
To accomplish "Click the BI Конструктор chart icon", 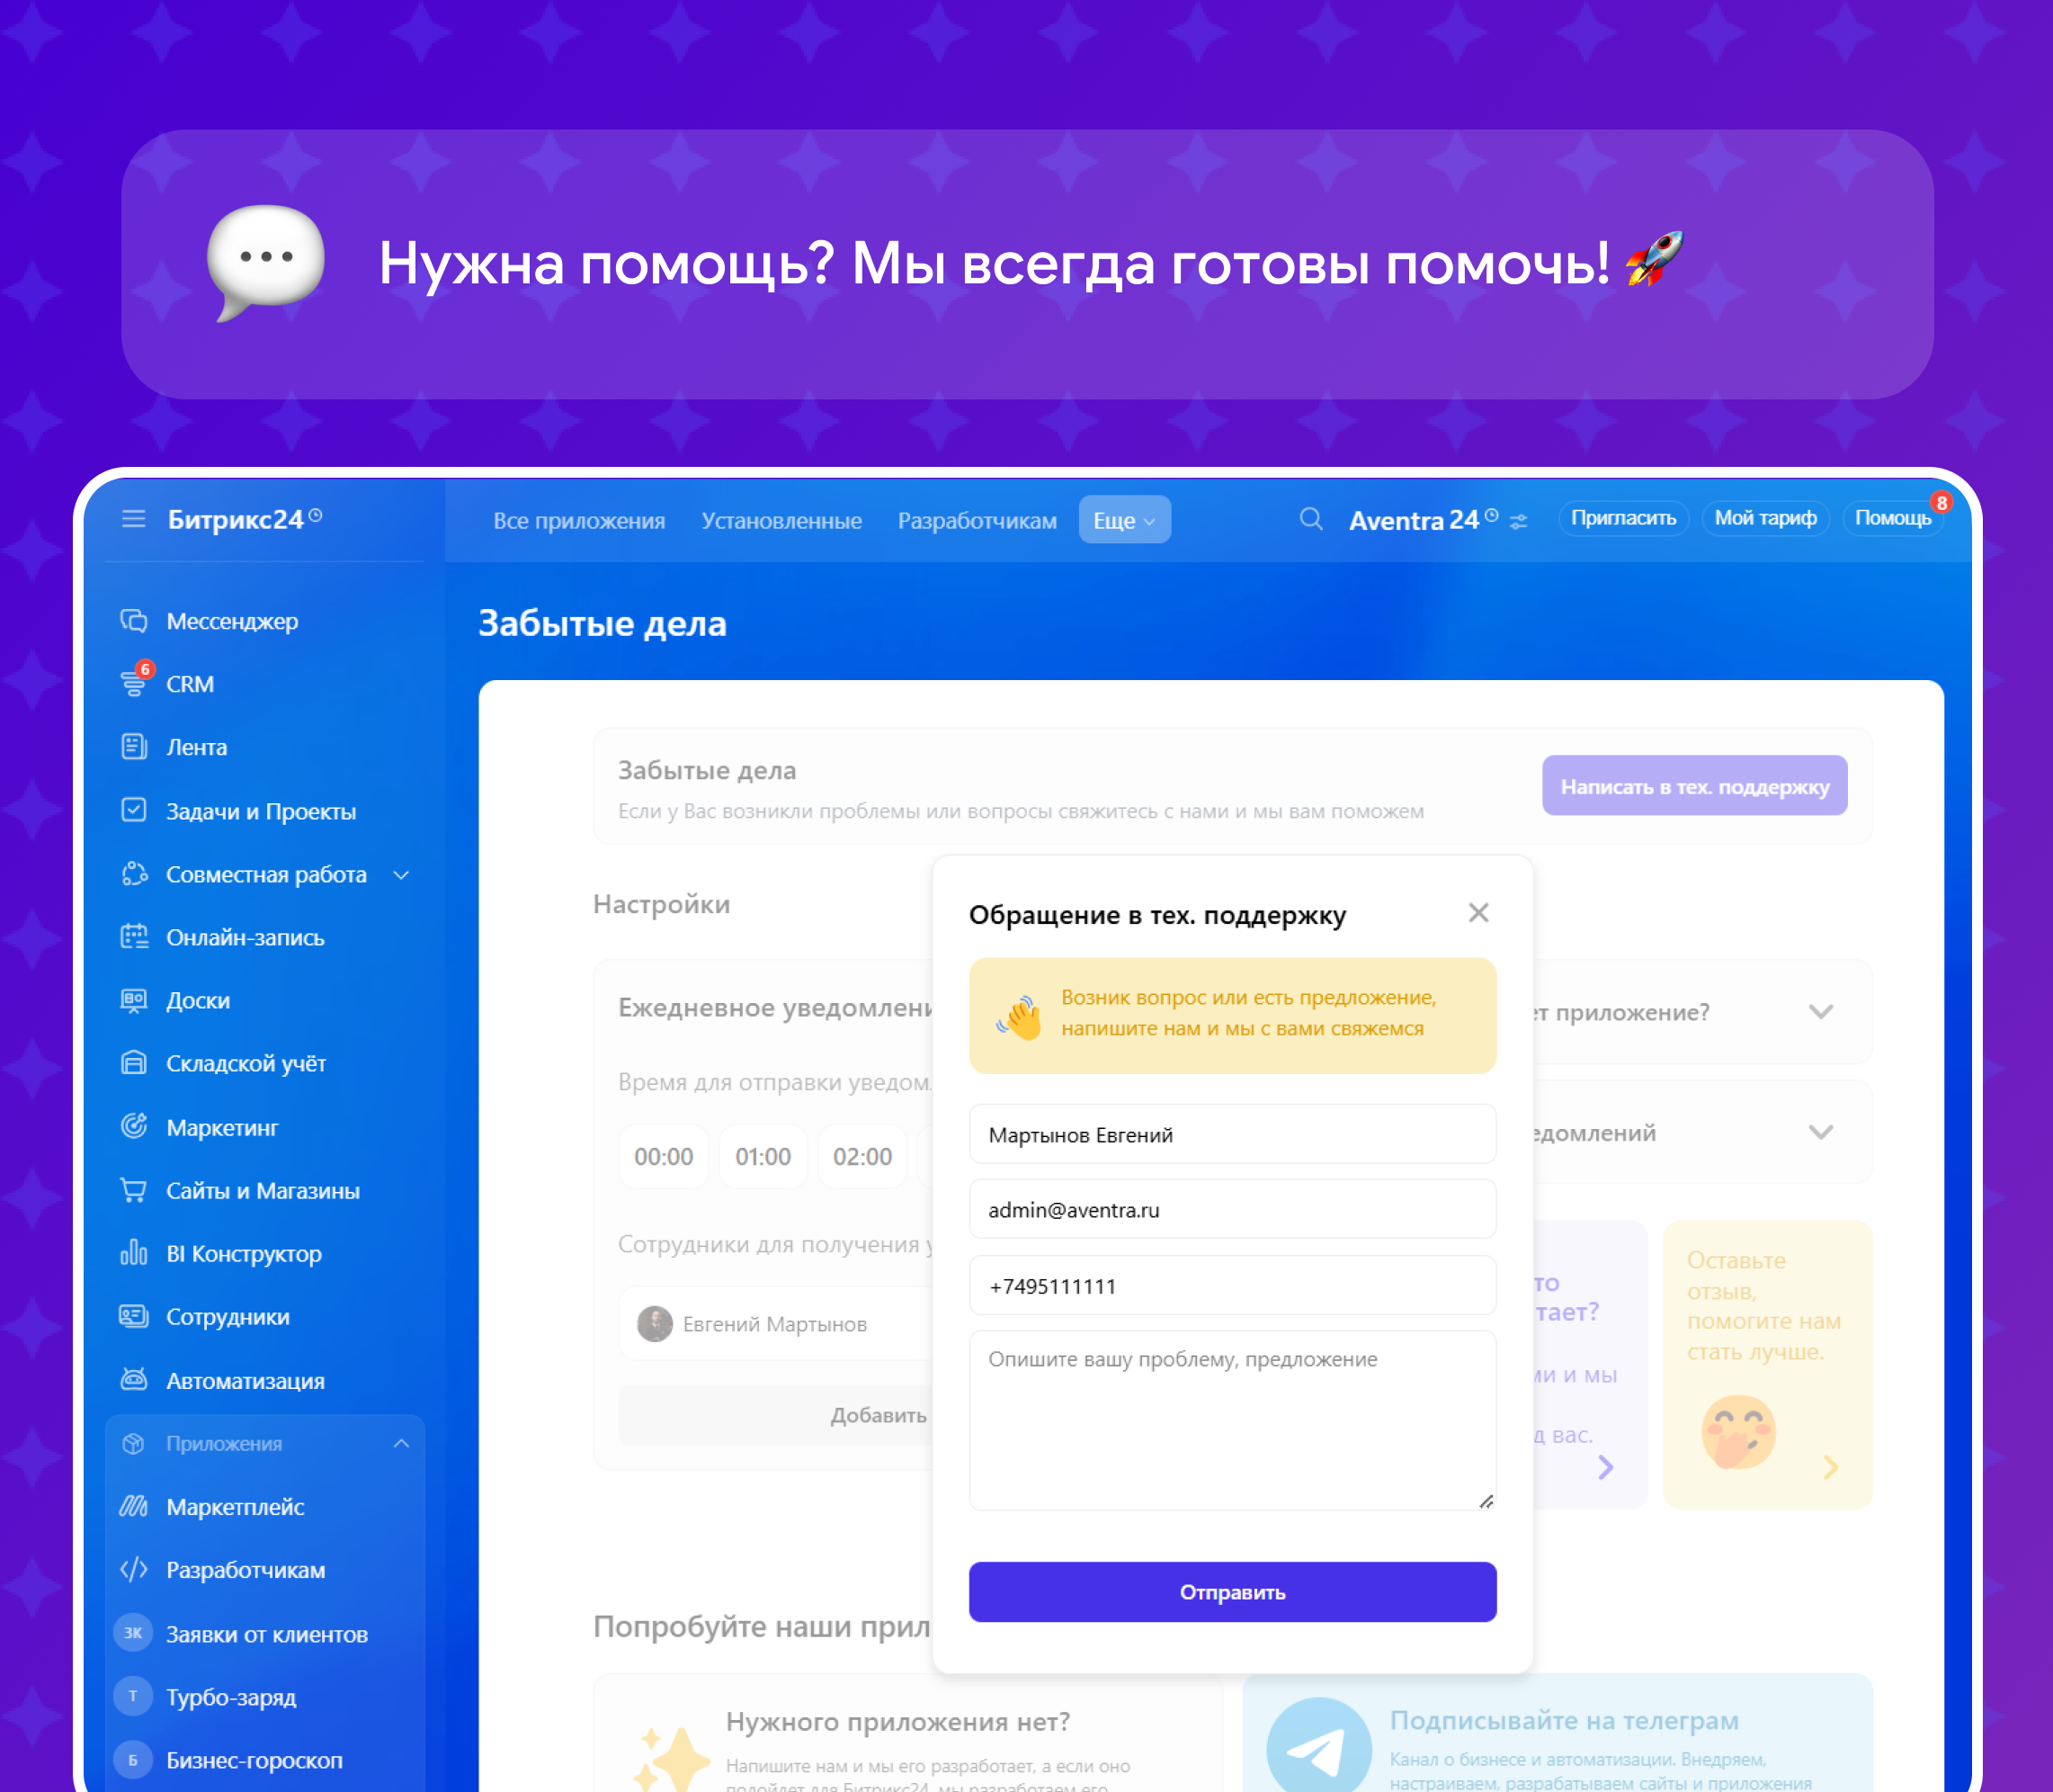I will tap(134, 1253).
